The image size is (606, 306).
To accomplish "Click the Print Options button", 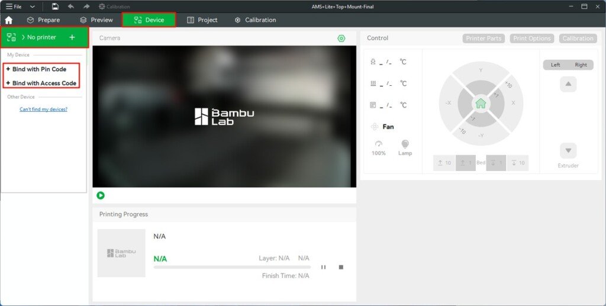I will 532,38.
